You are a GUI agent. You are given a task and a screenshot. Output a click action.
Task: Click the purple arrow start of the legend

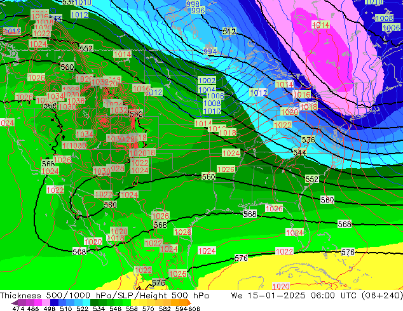point(14,303)
